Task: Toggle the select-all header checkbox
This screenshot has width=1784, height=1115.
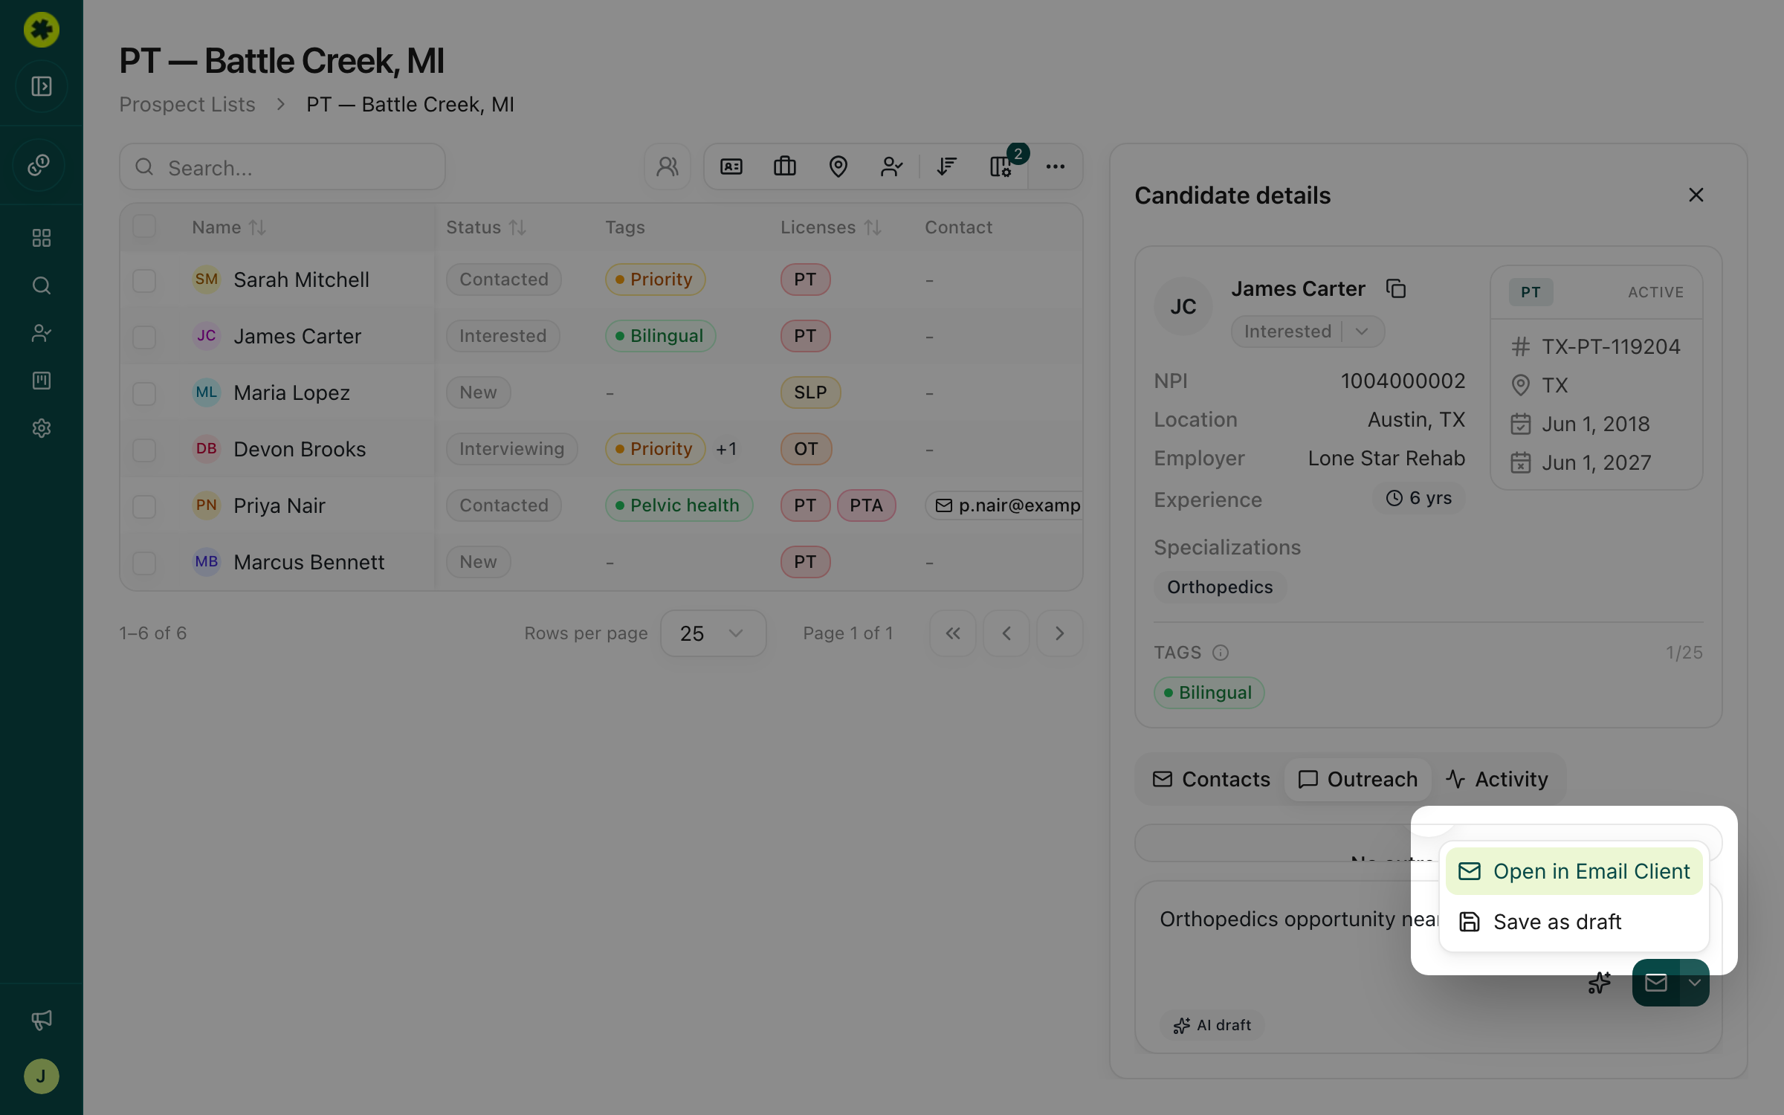Action: [x=144, y=226]
